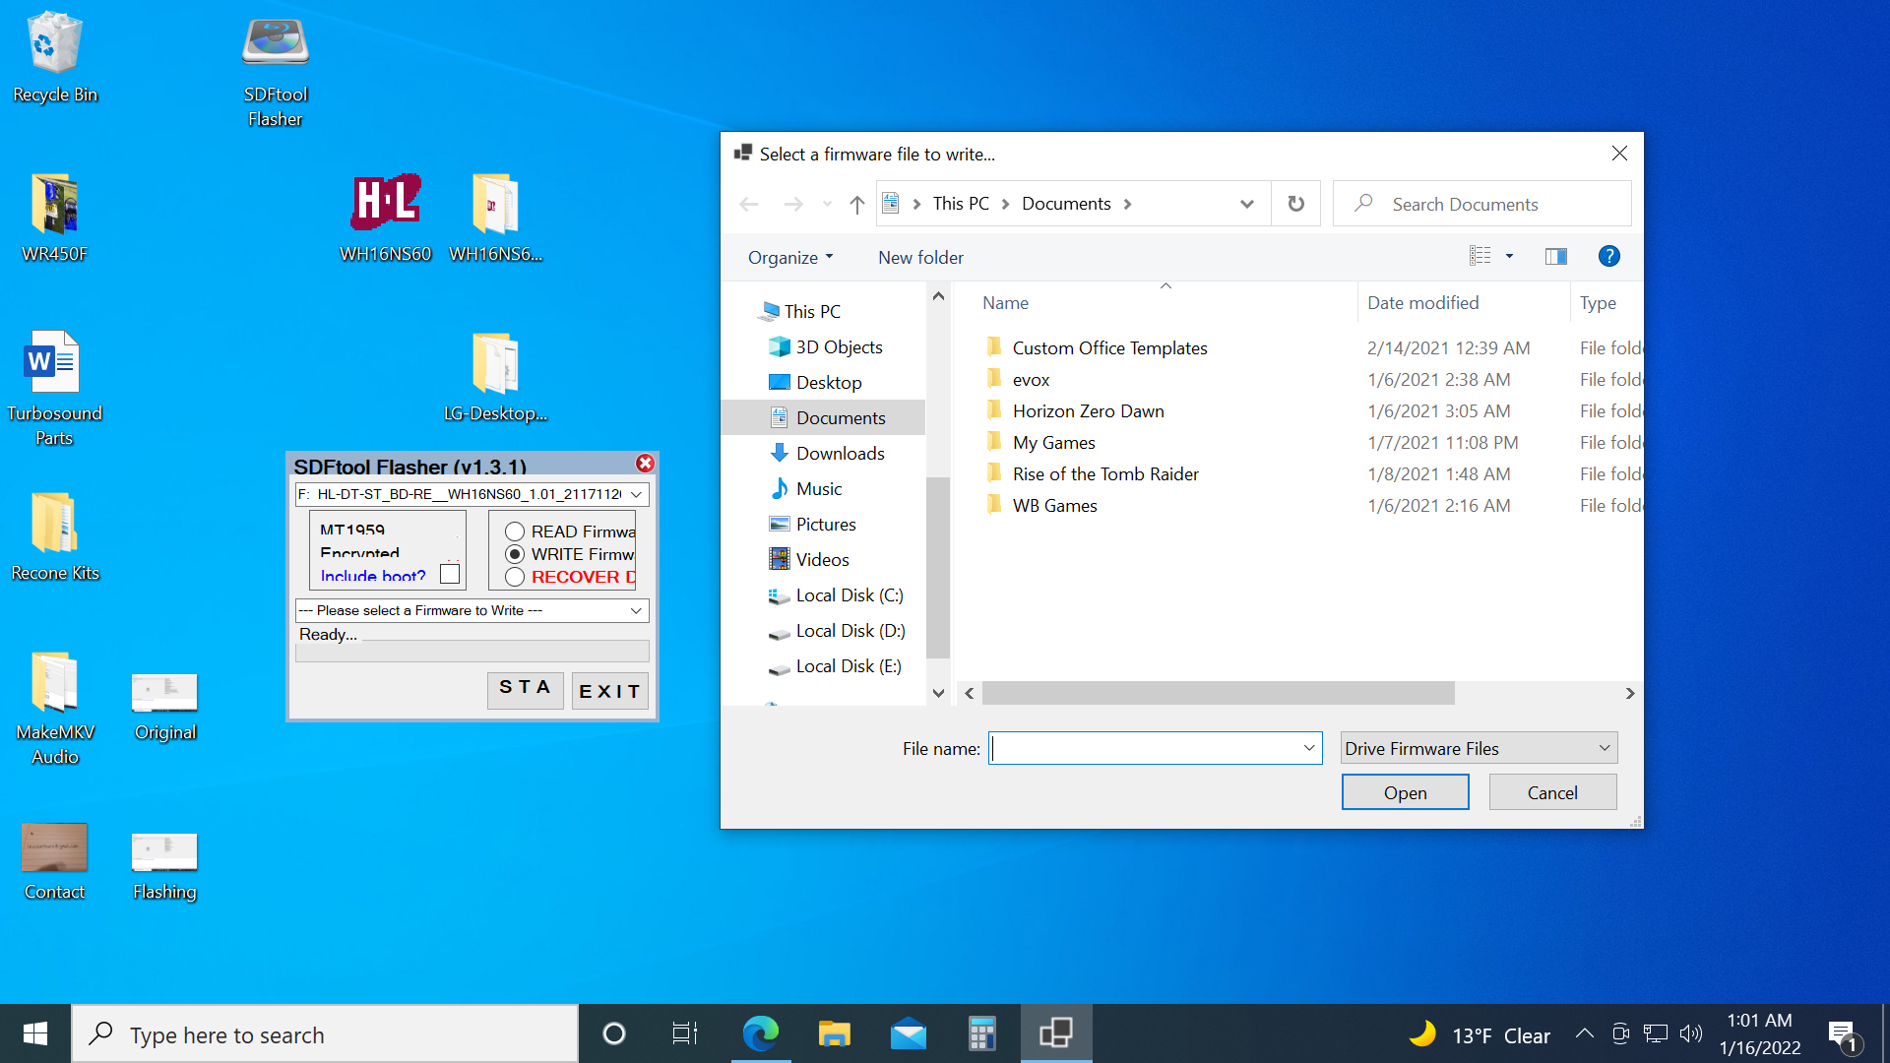
Task: Select the Turbosound Parts Word document
Action: click(x=55, y=389)
